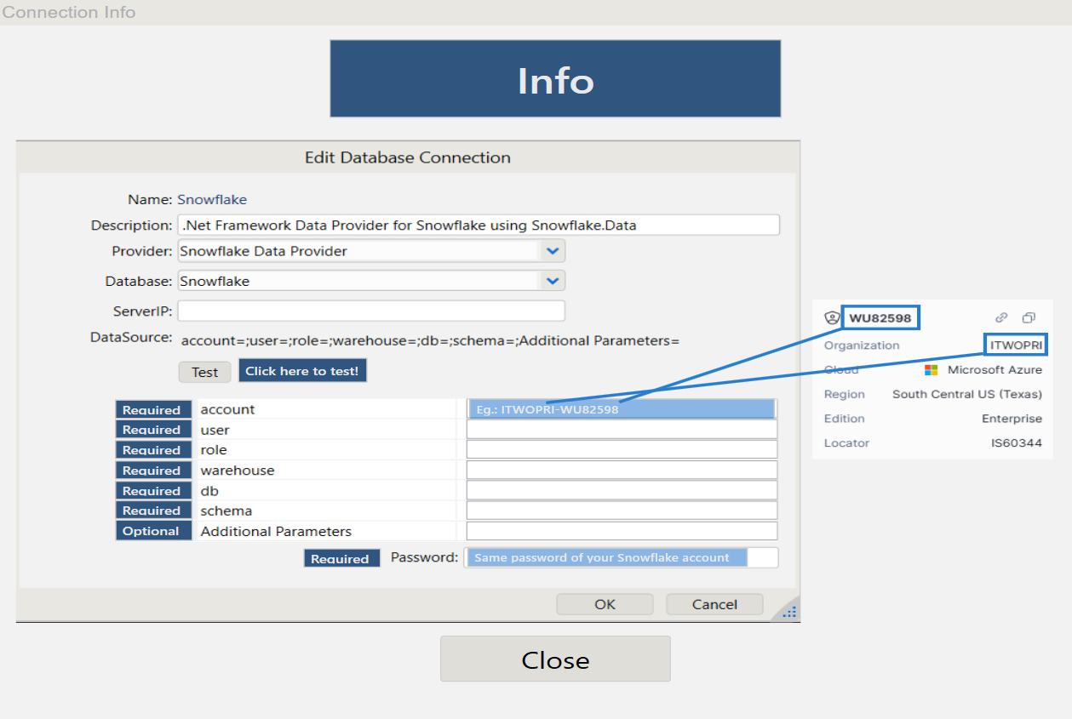Open the Provider dropdown arrow
The width and height of the screenshot is (1072, 719).
click(x=553, y=251)
